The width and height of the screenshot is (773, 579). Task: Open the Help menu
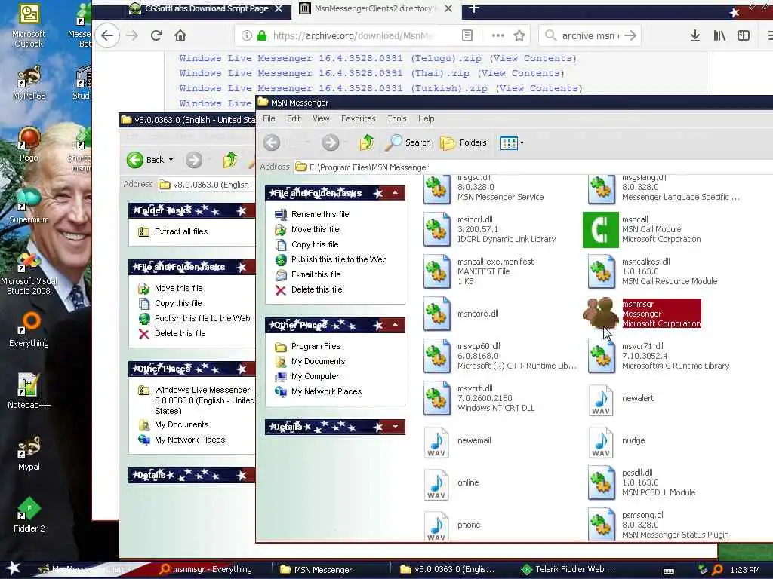[427, 118]
